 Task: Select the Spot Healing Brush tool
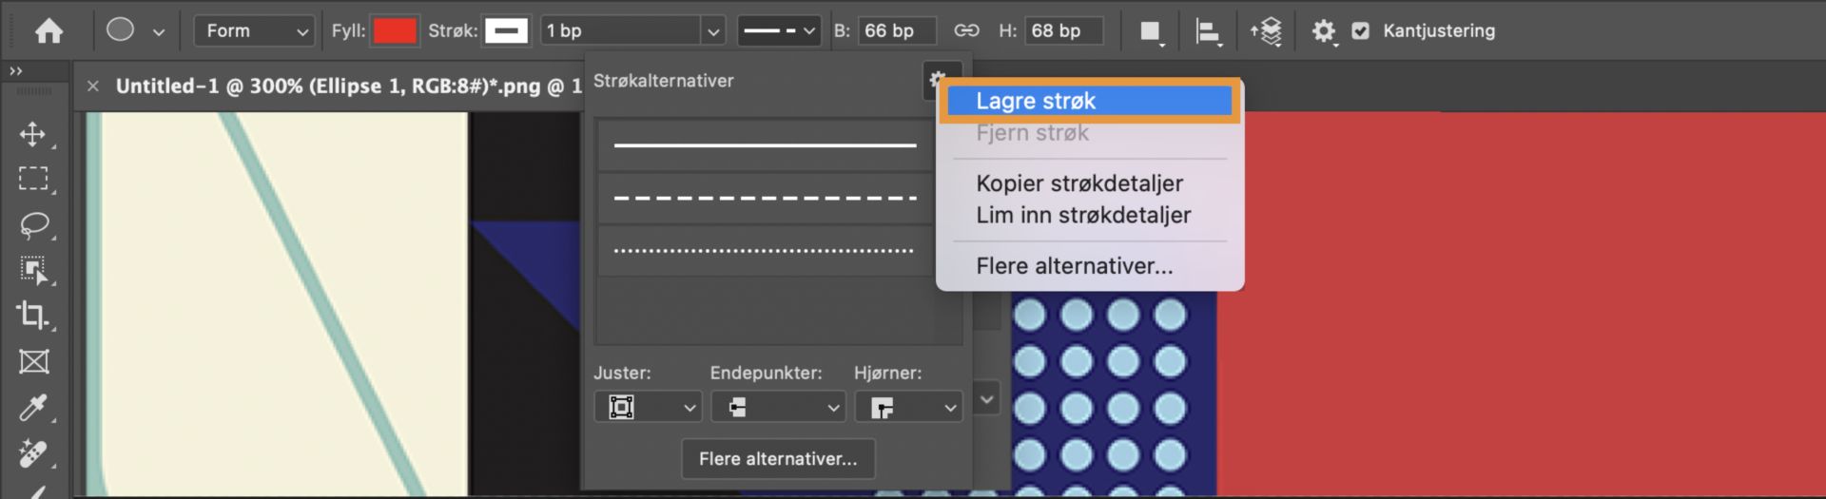(33, 453)
